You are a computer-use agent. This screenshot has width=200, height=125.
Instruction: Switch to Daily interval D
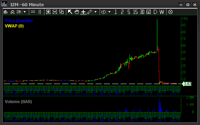tap(155, 12)
